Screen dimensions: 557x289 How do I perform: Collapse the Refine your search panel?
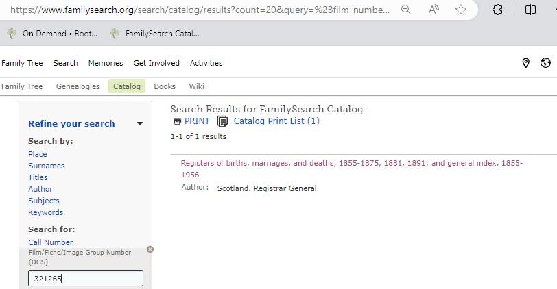click(140, 123)
